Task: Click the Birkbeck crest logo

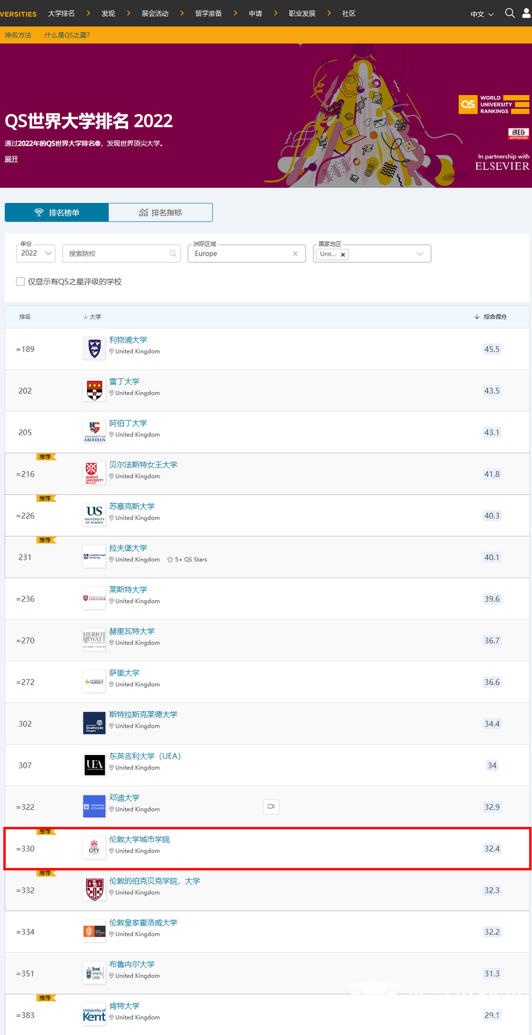Action: pos(94,890)
